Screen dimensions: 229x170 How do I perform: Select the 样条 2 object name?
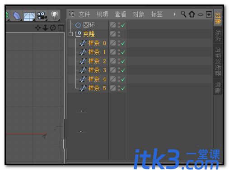[x=97, y=61]
